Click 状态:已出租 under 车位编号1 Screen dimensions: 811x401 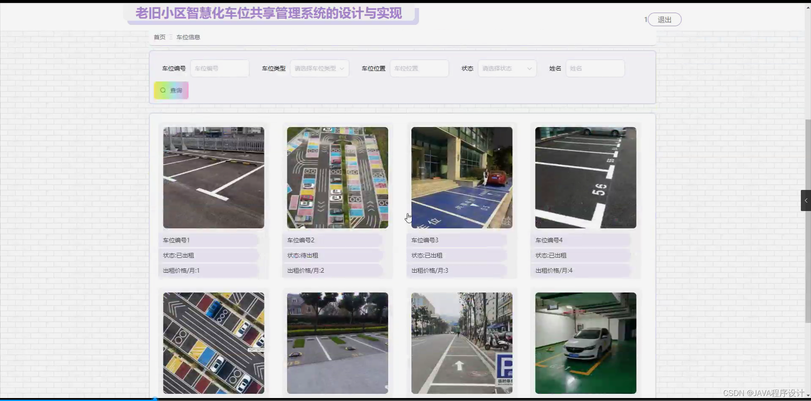coord(179,255)
